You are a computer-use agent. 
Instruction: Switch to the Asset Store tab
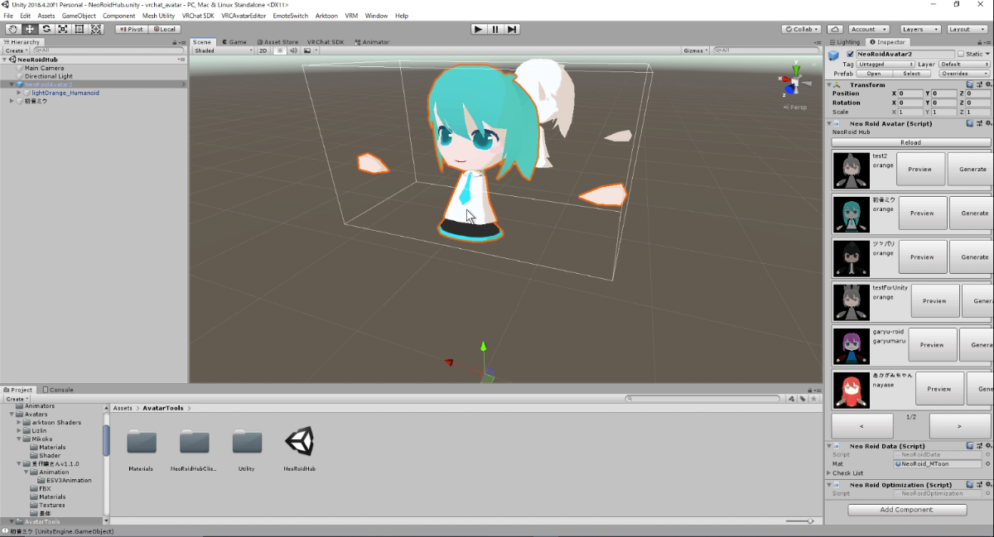point(277,41)
